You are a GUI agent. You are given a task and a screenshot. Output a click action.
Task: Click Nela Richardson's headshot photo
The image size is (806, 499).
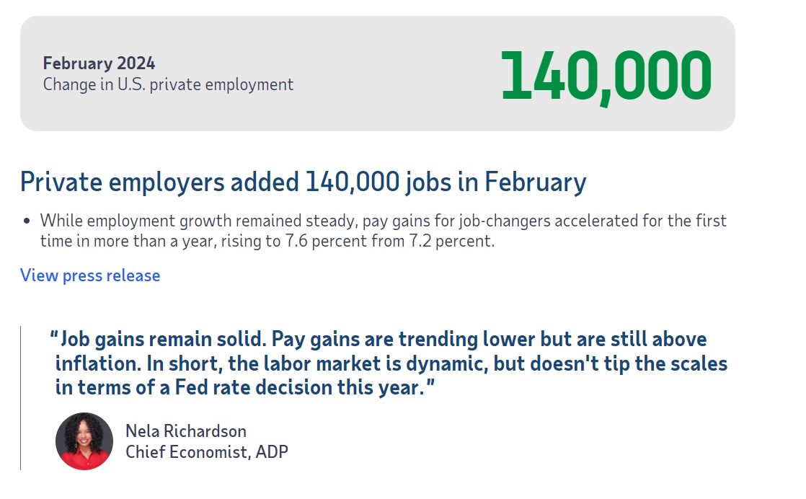coord(84,441)
